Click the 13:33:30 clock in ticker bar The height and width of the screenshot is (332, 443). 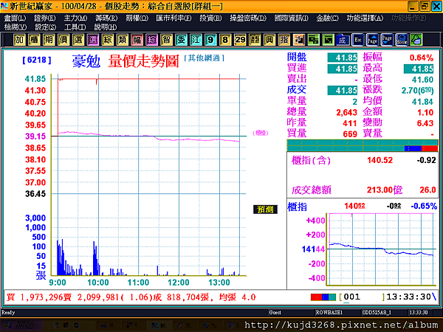tap(408, 297)
